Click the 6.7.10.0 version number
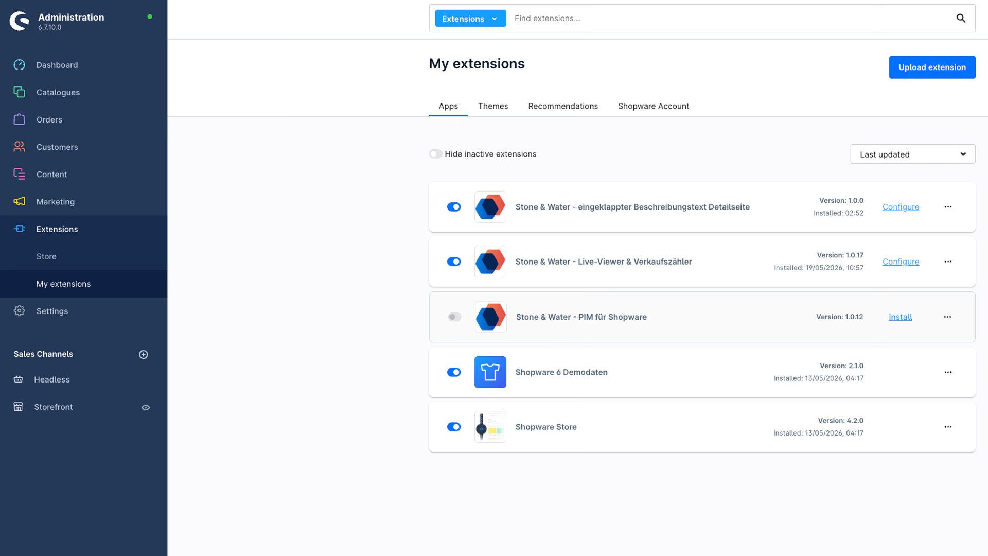 (x=49, y=27)
